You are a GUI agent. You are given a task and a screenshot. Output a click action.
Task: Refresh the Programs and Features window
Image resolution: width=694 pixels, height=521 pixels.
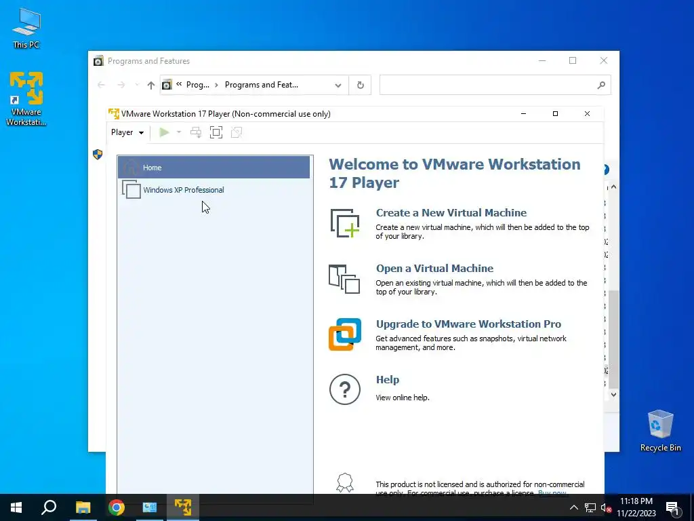pos(361,85)
